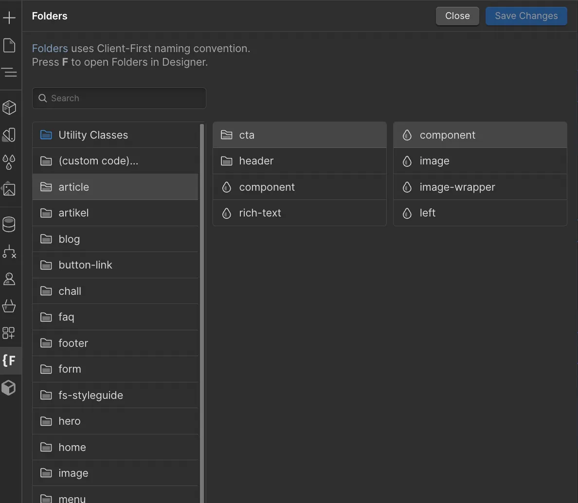
Task: Select the Finsweet {F} extension icon
Action: click(x=10, y=360)
